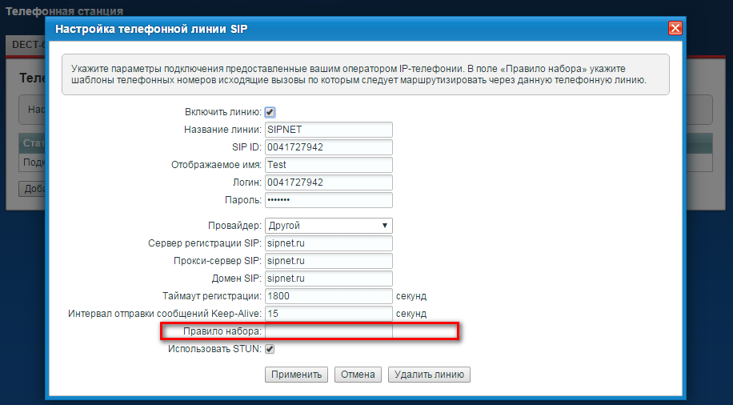Click the 'Домен SIP' input field

(x=328, y=279)
